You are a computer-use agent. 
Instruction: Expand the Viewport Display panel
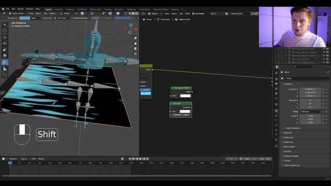(291, 156)
